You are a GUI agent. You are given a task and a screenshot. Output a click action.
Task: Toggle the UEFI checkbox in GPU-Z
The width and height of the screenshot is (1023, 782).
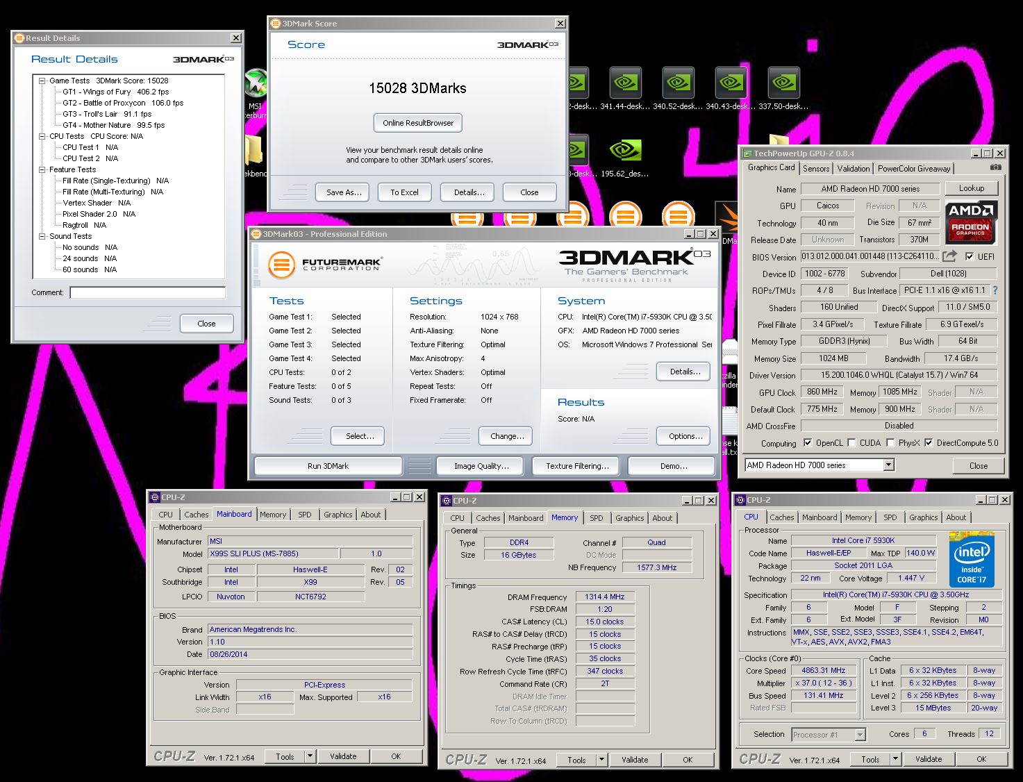[x=970, y=256]
